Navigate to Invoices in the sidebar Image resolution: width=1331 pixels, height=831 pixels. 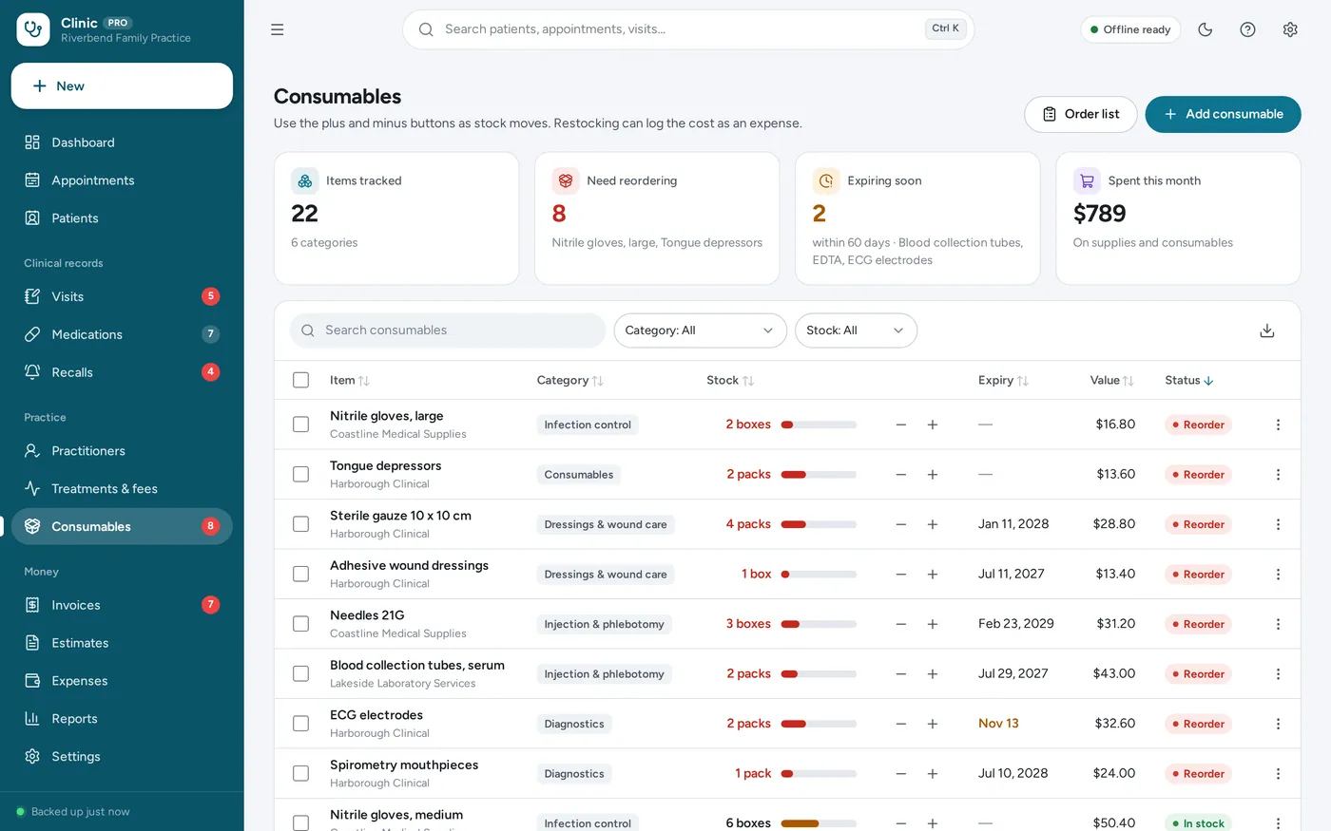pos(122,605)
